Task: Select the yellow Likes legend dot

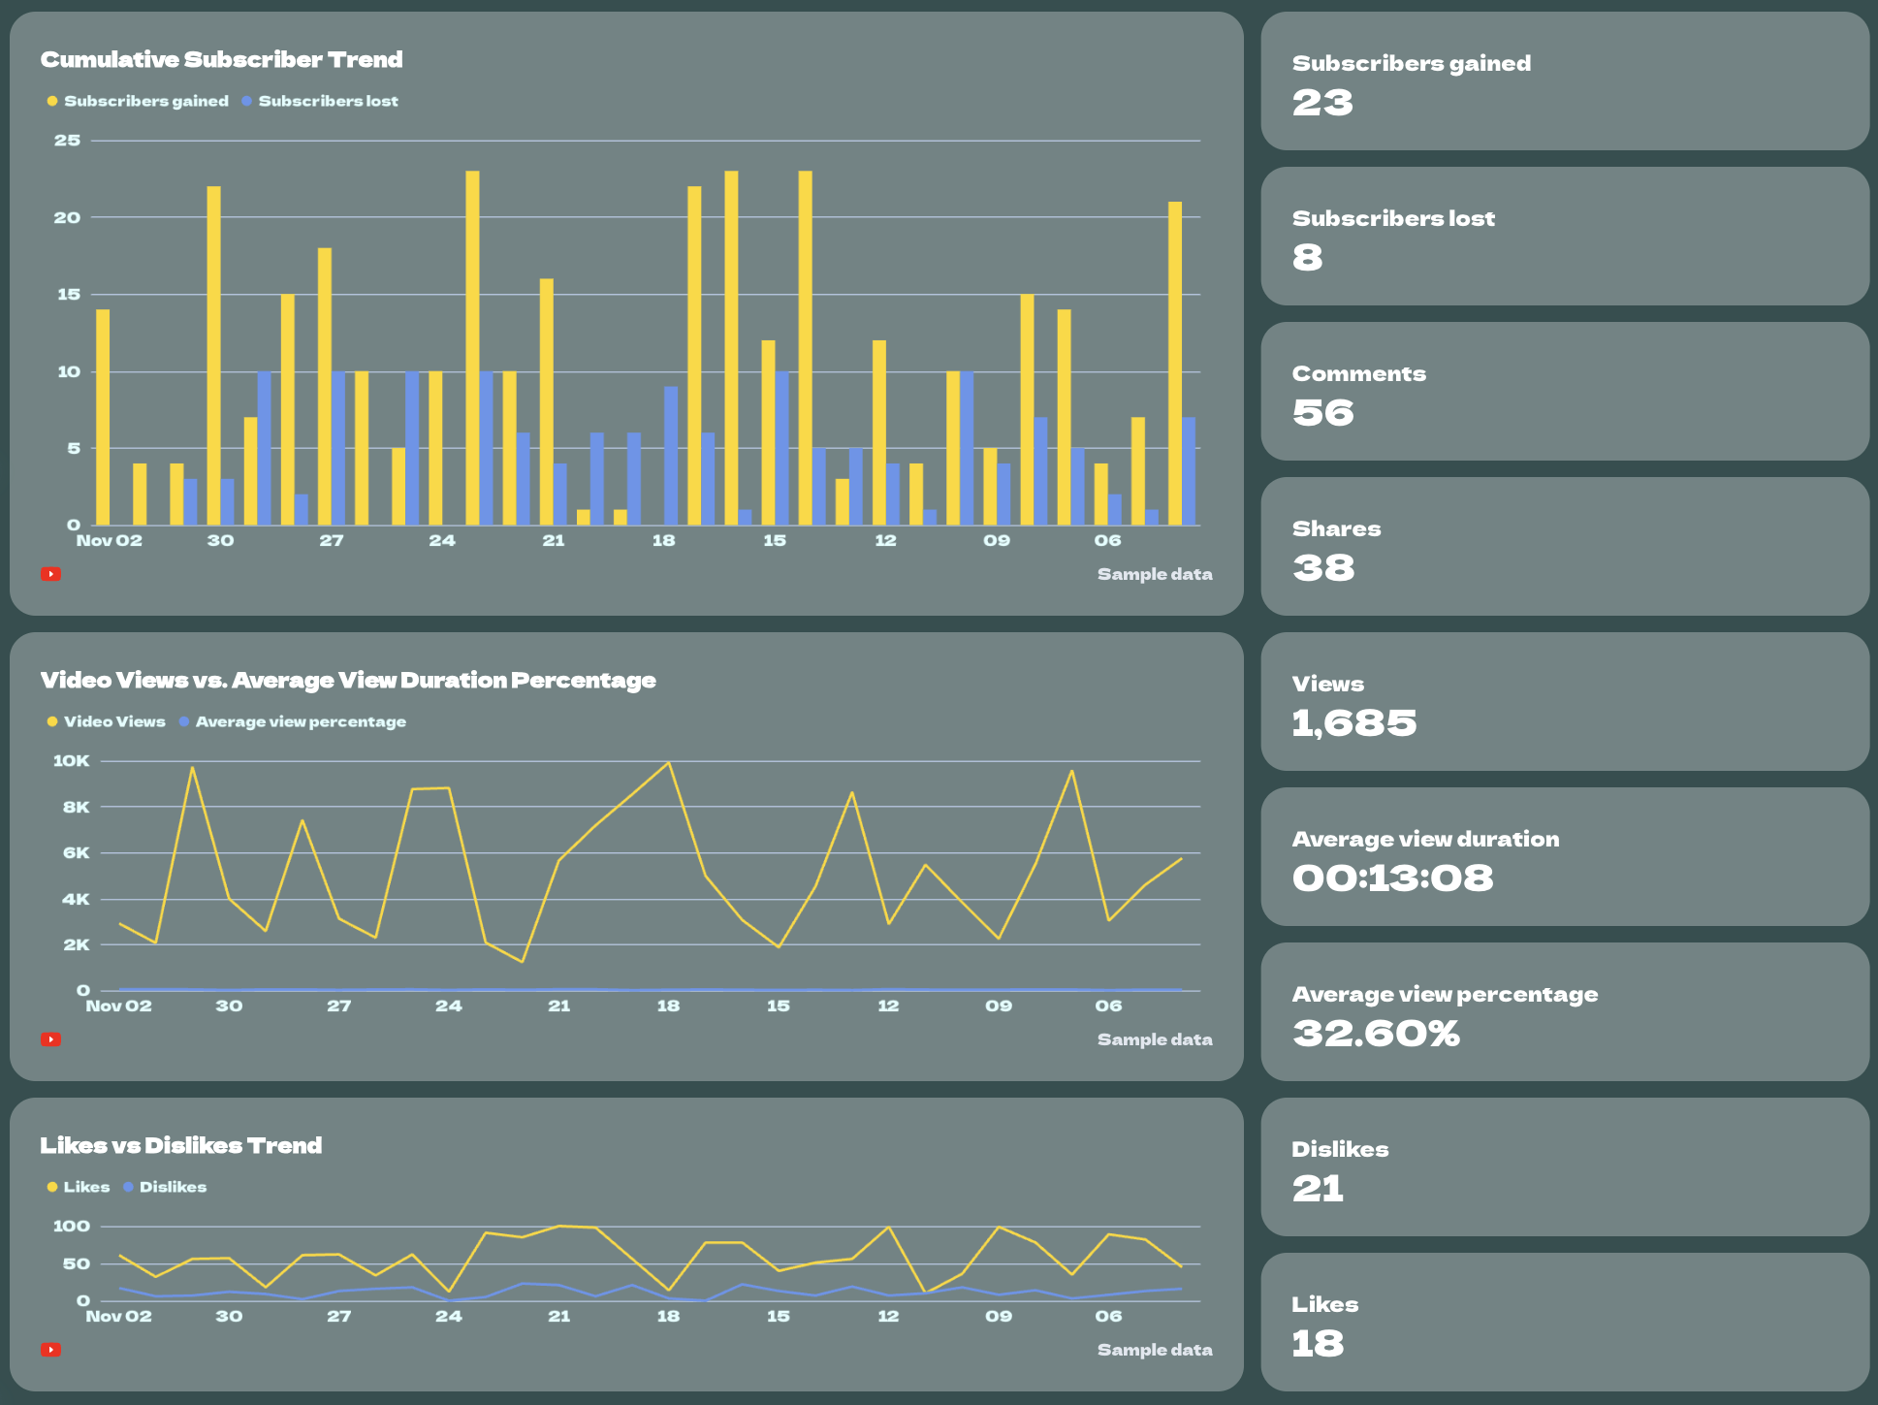Action: pos(51,1187)
